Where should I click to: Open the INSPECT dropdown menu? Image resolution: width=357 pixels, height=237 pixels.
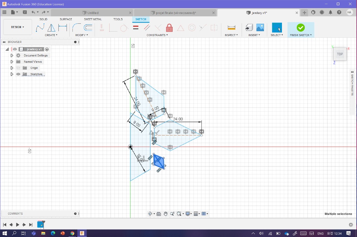[x=231, y=35]
